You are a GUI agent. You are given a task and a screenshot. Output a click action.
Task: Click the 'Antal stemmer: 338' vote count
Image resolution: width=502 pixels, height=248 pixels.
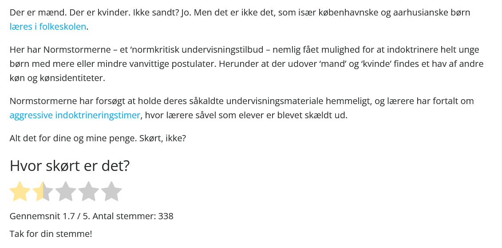coord(133,216)
